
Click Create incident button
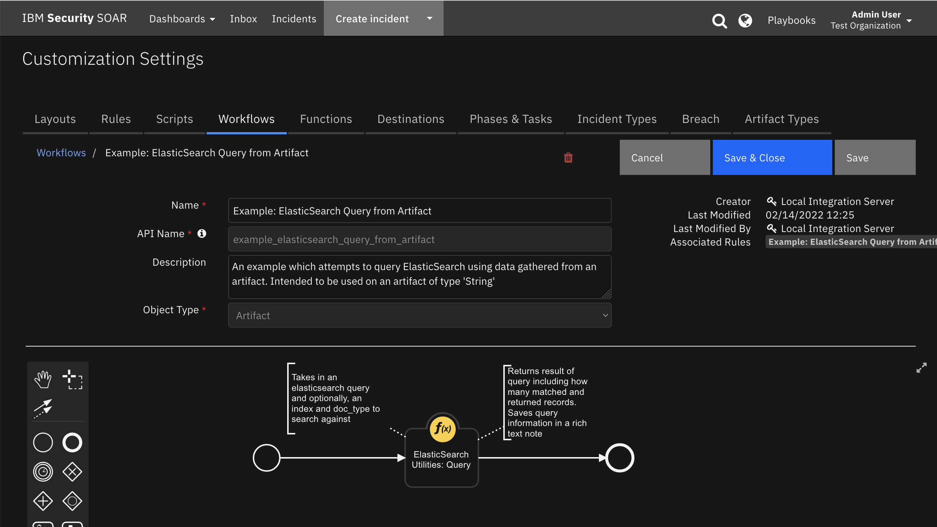click(x=372, y=19)
